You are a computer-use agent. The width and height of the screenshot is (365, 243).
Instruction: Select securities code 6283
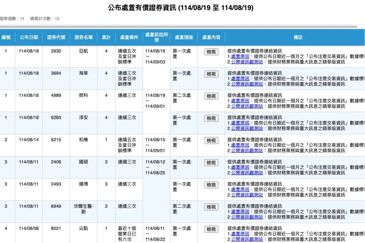(x=56, y=117)
